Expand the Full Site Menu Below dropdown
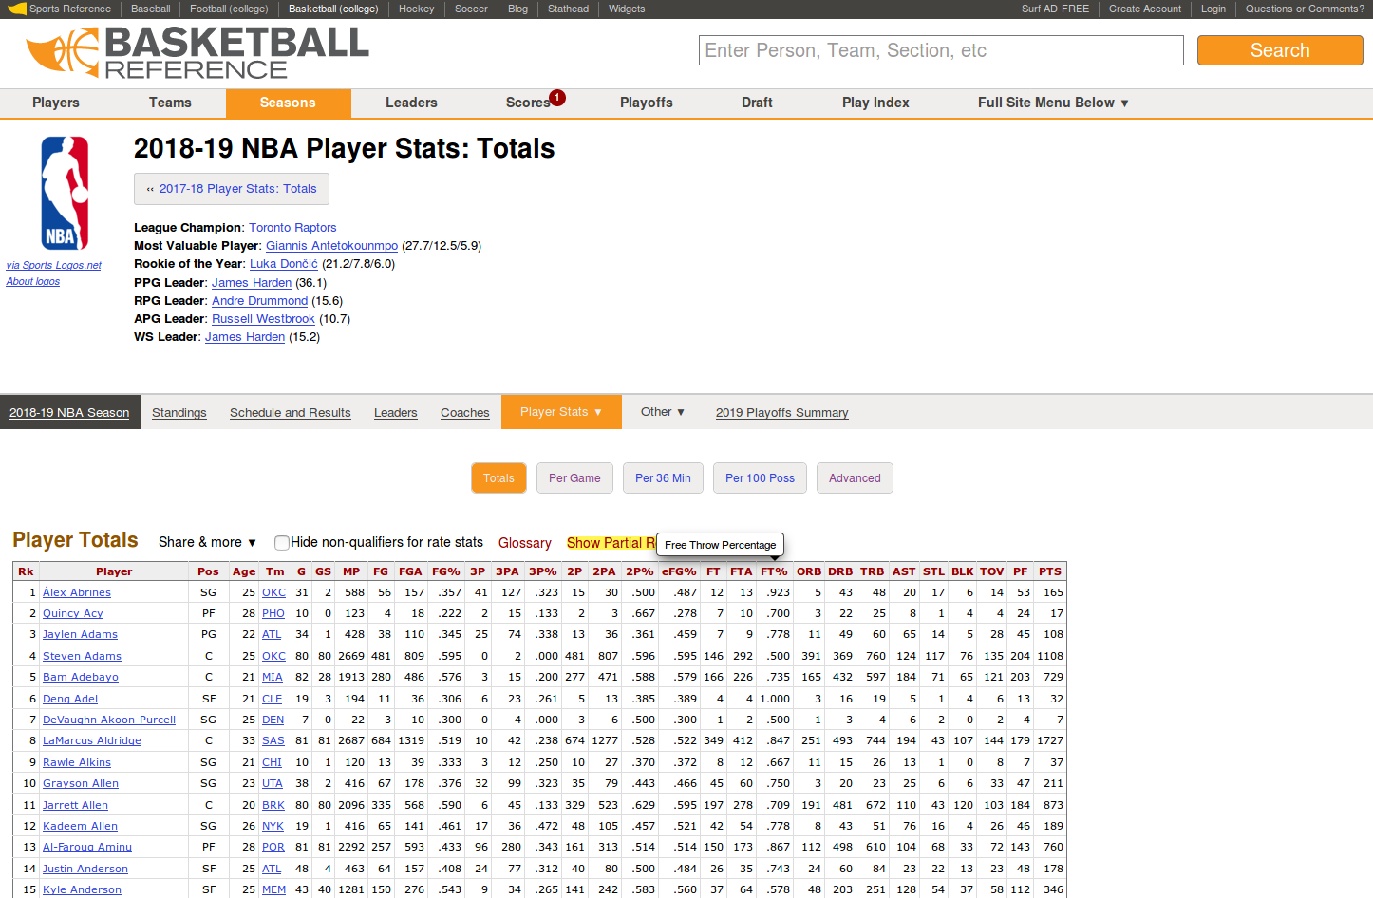 coord(1053,103)
